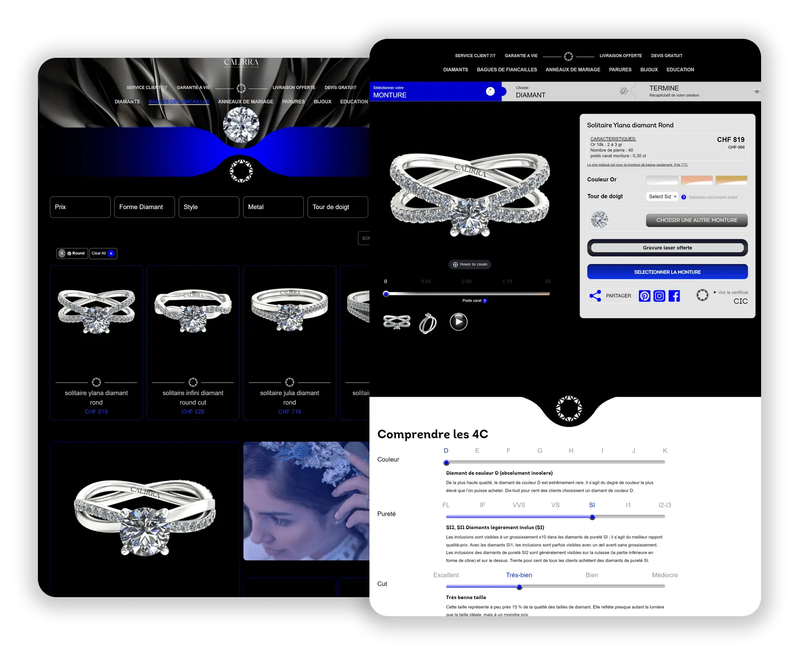Select the rose gold color swatch
This screenshot has width=799, height=655.
click(x=696, y=180)
